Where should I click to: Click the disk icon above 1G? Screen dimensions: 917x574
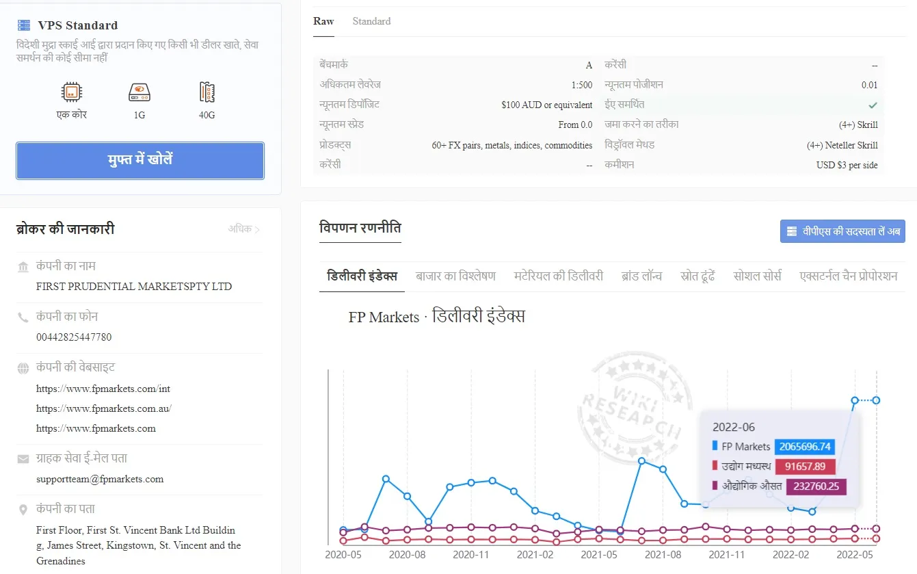(x=139, y=92)
